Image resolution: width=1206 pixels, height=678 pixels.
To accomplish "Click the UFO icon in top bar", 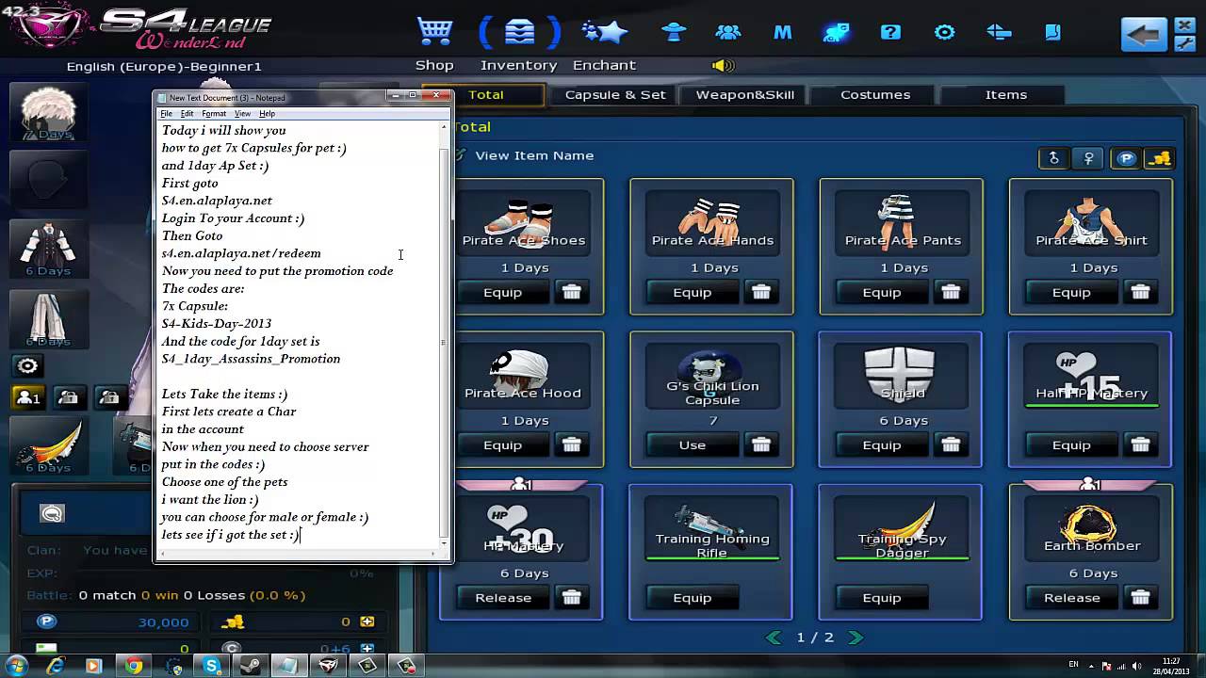I will coord(674,32).
